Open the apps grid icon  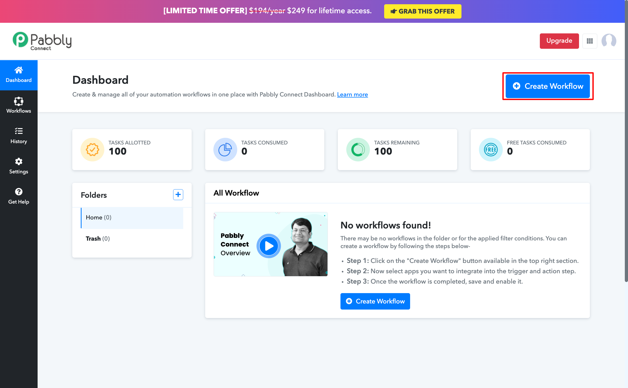click(x=590, y=41)
